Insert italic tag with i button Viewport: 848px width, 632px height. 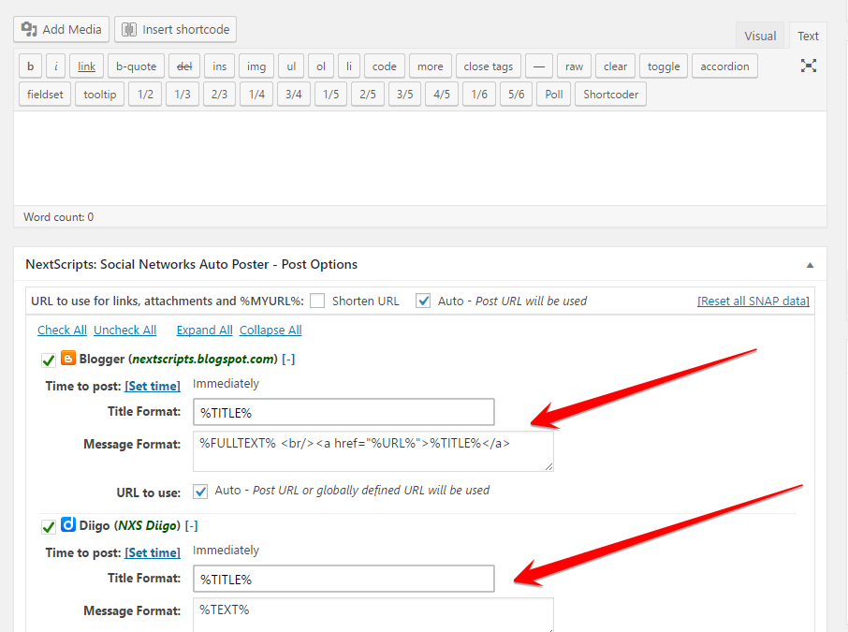pyautogui.click(x=56, y=66)
